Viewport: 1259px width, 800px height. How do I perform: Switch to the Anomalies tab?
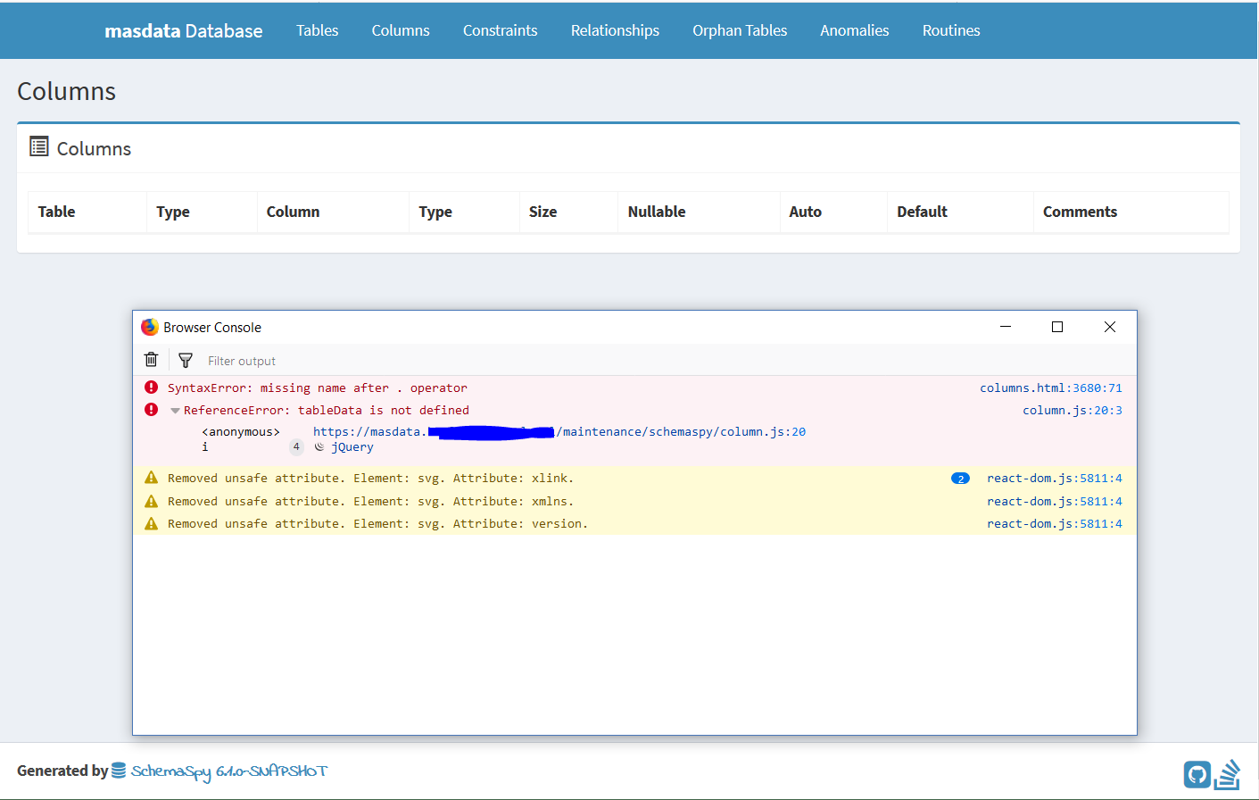[854, 29]
